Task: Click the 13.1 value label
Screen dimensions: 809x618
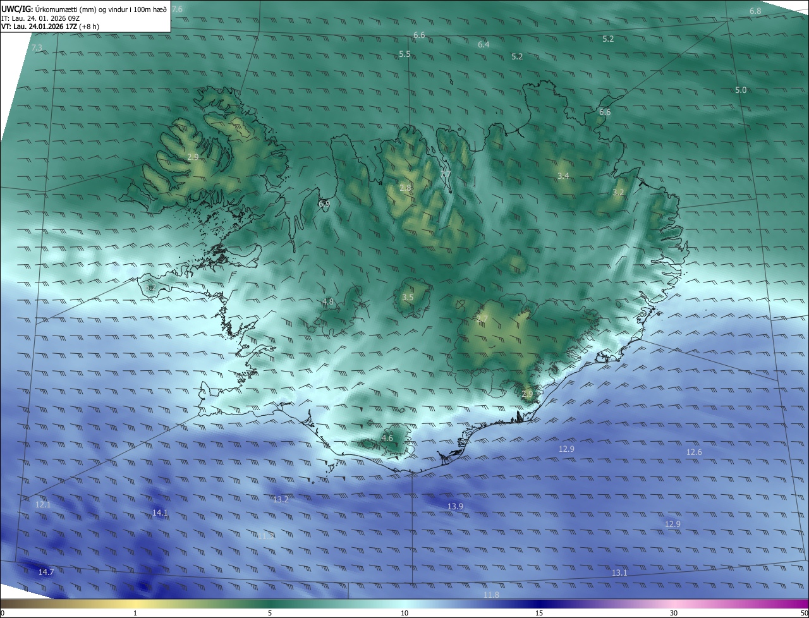Action: [x=619, y=573]
